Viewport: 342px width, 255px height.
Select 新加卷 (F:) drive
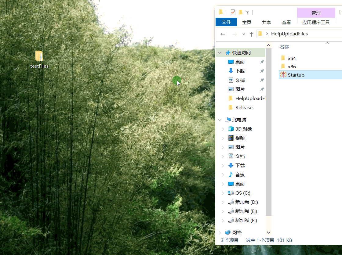(246, 220)
